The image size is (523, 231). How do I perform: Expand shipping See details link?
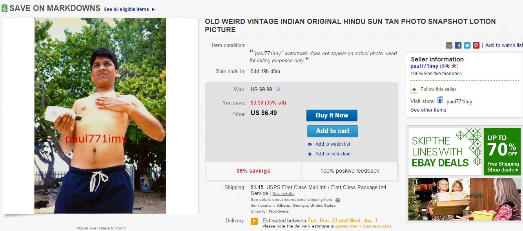pyautogui.click(x=283, y=194)
